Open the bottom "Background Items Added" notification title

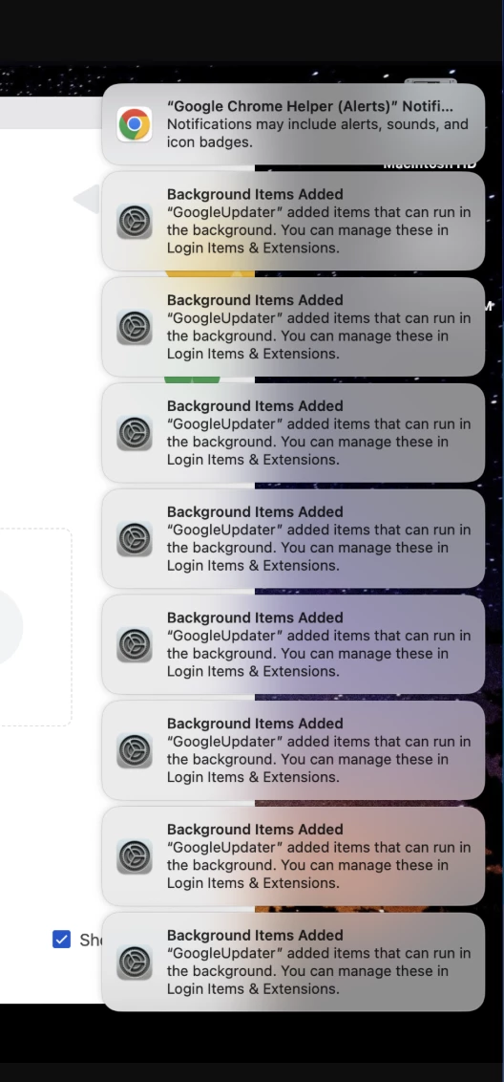tap(255, 935)
